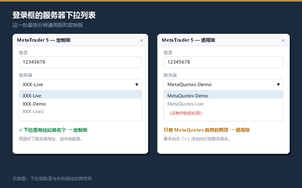Open the XXX-Live server dropdown
Image resolution: width=302 pixels, height=188 pixels.
80,85
